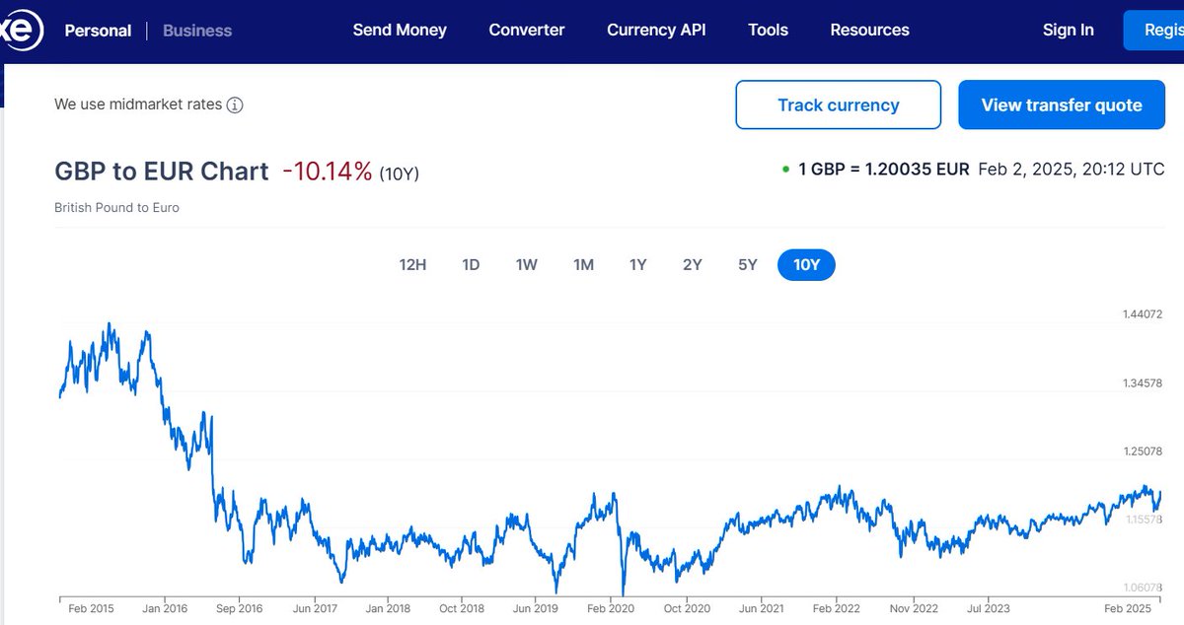Open the Xe logo home link
This screenshot has height=625, width=1184.
[22, 31]
